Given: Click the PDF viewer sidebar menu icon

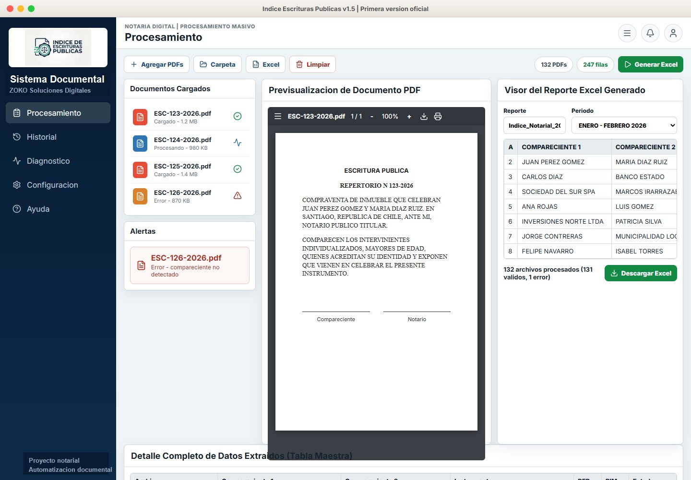Looking at the screenshot, I should pos(278,116).
